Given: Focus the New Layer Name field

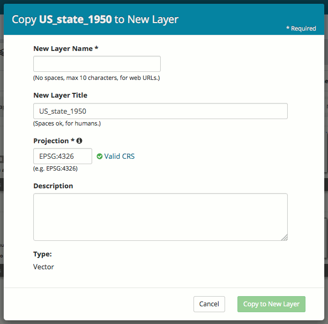Looking at the screenshot, I should coord(97,64).
